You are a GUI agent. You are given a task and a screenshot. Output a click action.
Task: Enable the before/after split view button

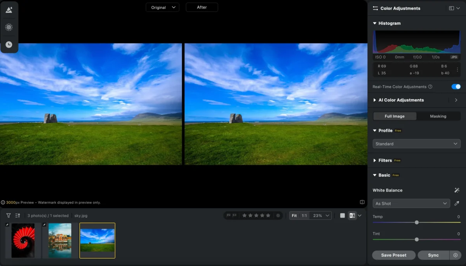[352, 216]
